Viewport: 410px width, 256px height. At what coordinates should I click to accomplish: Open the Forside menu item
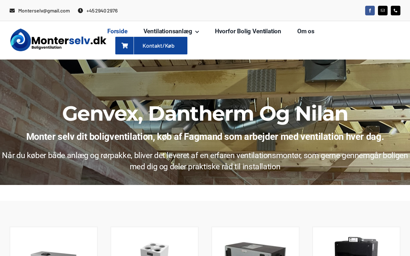pos(117,31)
